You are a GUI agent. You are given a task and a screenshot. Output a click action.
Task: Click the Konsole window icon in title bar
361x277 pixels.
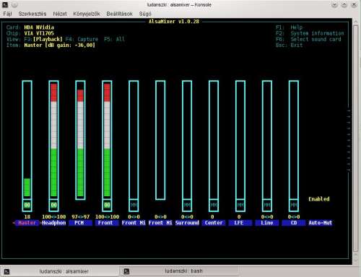(5, 4)
